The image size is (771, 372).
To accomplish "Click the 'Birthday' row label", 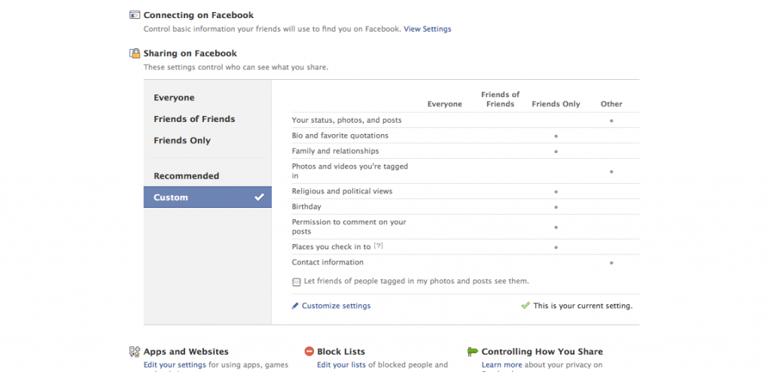I will pyautogui.click(x=306, y=206).
